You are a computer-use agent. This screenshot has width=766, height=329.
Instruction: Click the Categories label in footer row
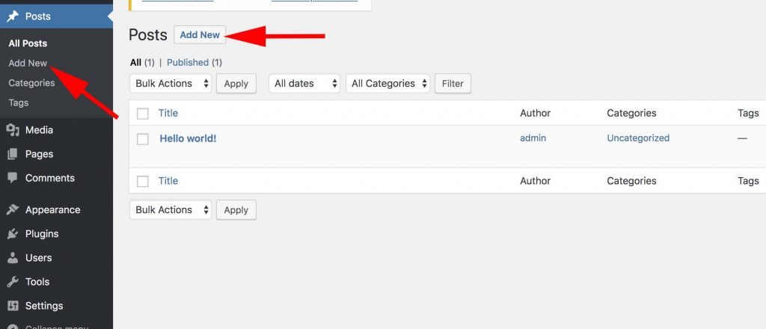[x=631, y=181]
